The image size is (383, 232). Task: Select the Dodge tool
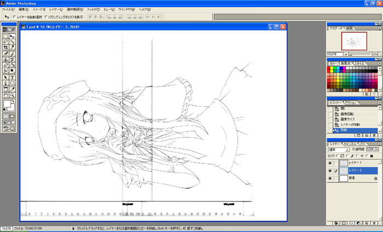click(12, 71)
